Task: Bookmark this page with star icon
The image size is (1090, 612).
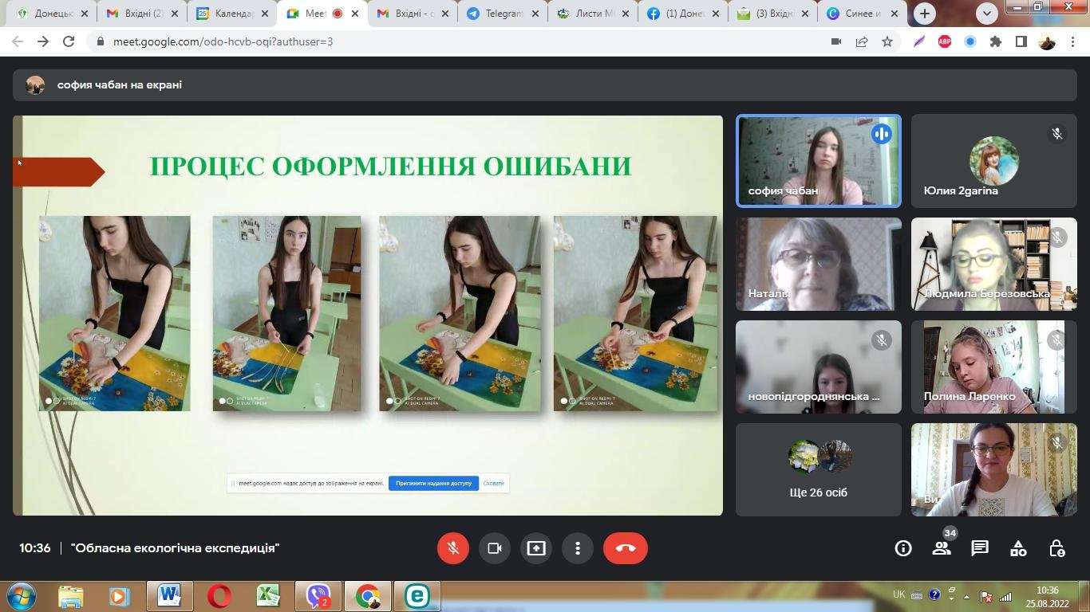Action: coord(887,41)
